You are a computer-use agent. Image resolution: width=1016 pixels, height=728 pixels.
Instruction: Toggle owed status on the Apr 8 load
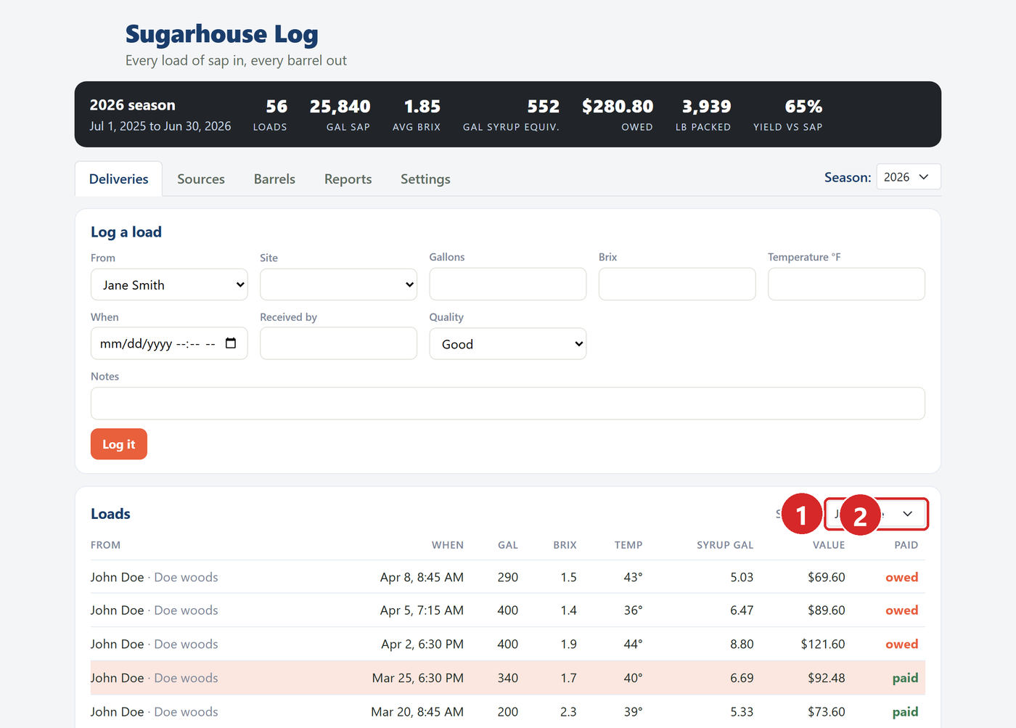point(901,577)
